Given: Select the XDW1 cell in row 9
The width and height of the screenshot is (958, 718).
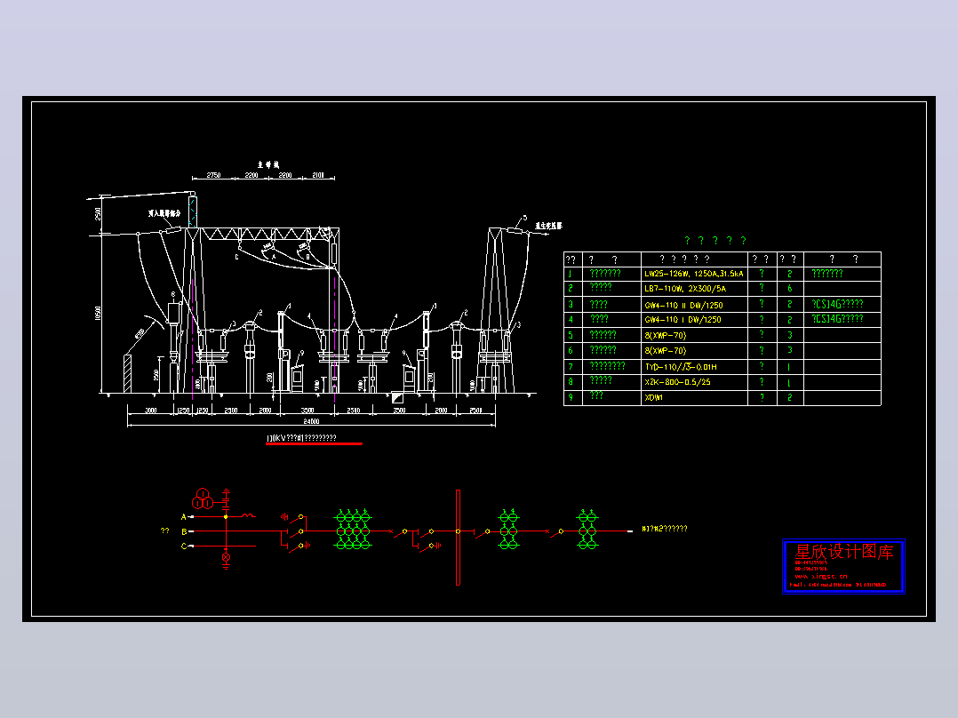Looking at the screenshot, I should click(x=694, y=398).
